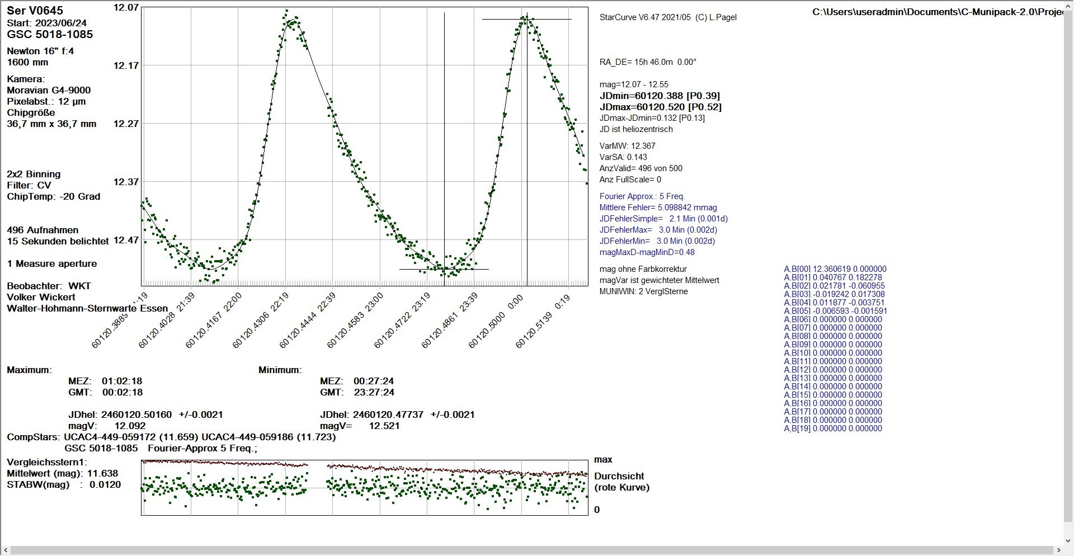Click the Maximum JDhel 2460120.50160 value
1074x556 pixels.
coord(145,414)
